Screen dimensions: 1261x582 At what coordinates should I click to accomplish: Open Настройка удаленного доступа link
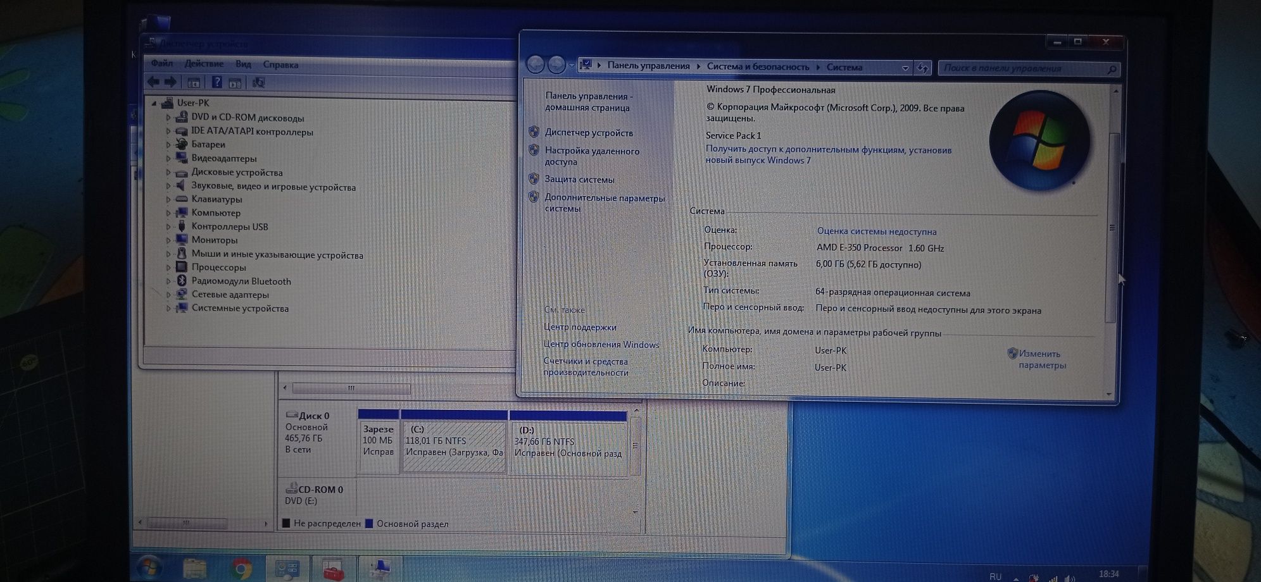coord(592,156)
